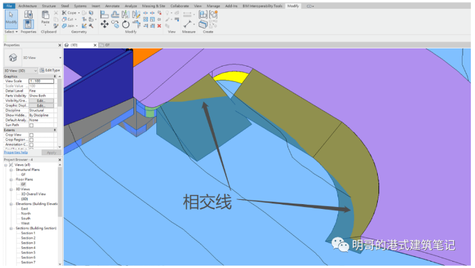Click the Cope geometry tool
Image resolution: width=475 pixels, height=268 pixels.
70,12
